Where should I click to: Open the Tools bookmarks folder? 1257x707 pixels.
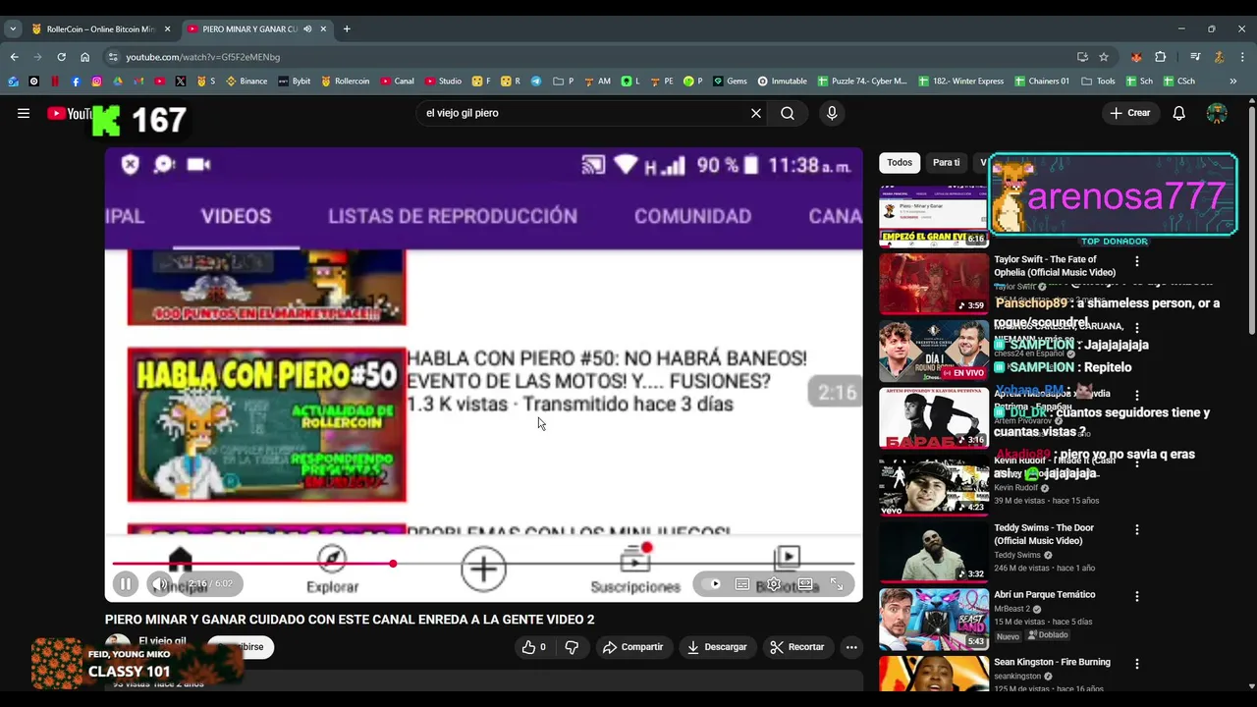[1098, 82]
